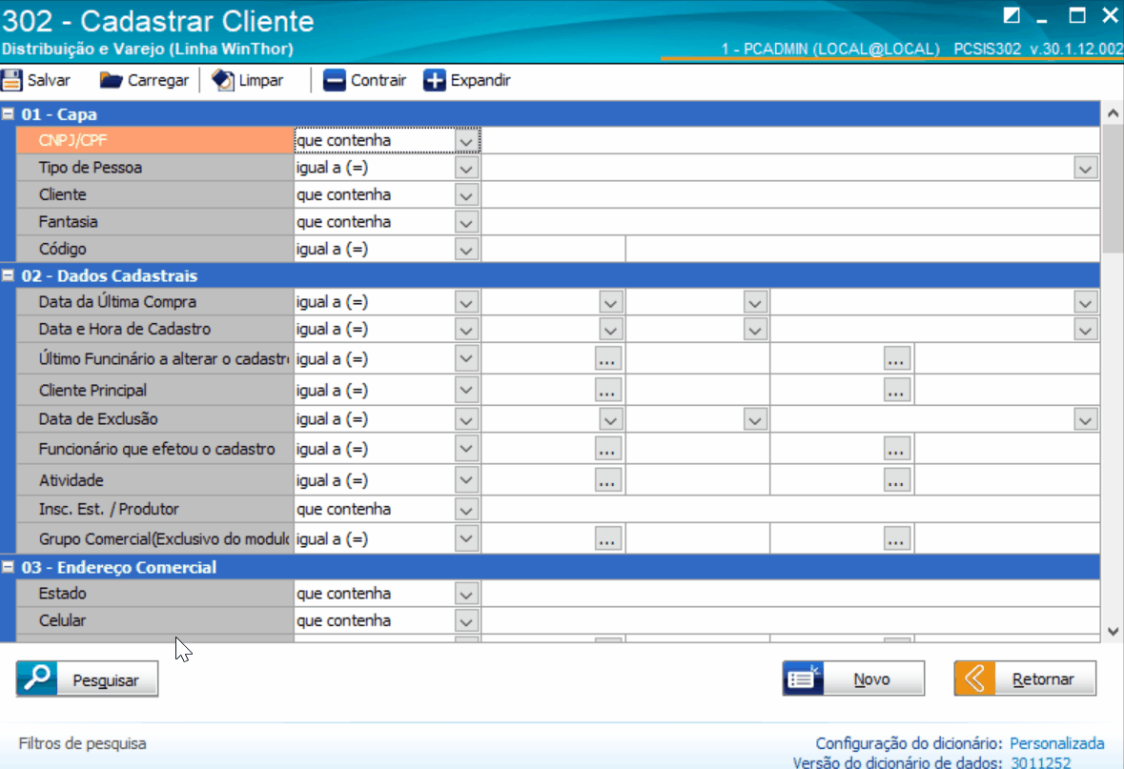The width and height of the screenshot is (1124, 769).
Task: Click Contrair in the toolbar
Action: (x=365, y=80)
